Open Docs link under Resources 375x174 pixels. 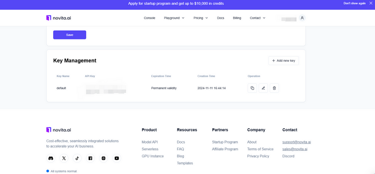[x=181, y=142]
